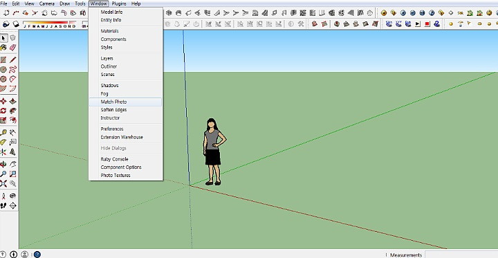498x258 pixels.
Task: Pick the Dimension tool
Action: [x=12, y=133]
